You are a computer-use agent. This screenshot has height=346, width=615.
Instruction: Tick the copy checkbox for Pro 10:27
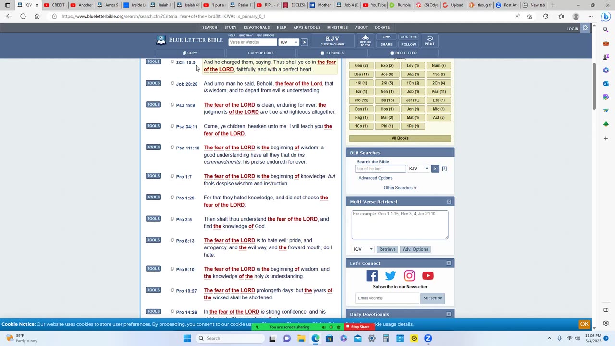pos(172,290)
